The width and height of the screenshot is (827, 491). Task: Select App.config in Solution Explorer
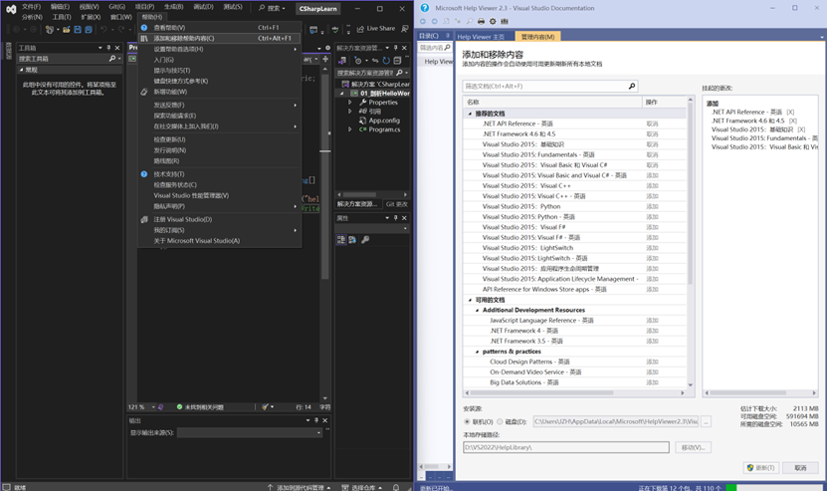pyautogui.click(x=384, y=121)
